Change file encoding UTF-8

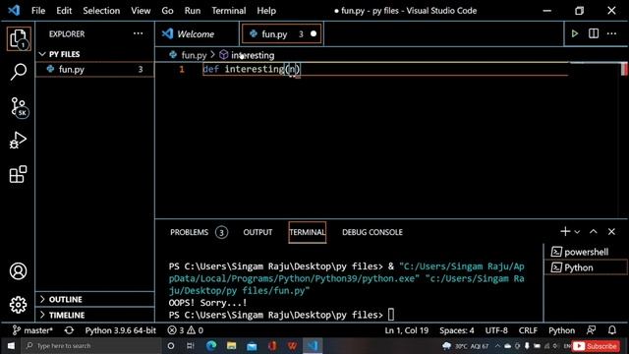[496, 330]
